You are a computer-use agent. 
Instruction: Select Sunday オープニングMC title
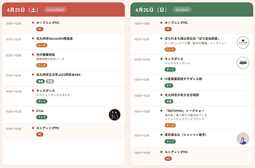(x=176, y=23)
